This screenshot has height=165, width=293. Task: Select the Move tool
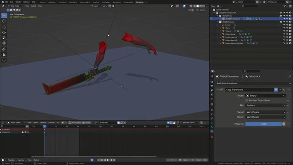[4, 27]
